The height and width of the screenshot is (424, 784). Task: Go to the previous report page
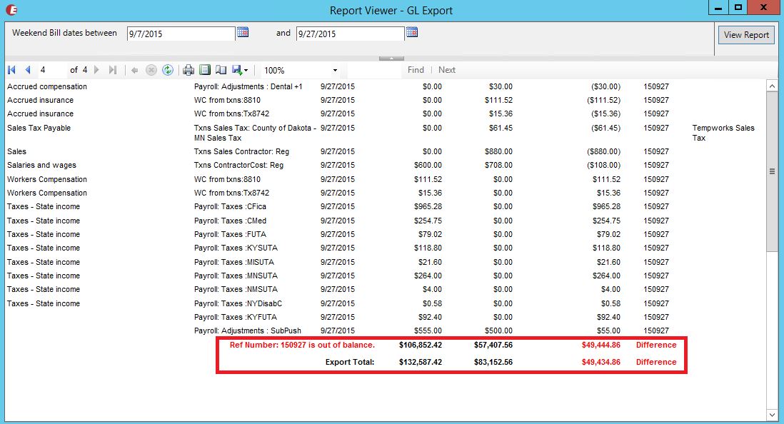click(28, 70)
